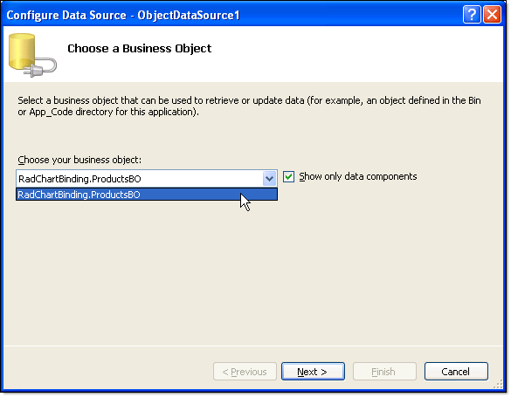
Task: Click the disabled Previous button
Action: point(245,372)
